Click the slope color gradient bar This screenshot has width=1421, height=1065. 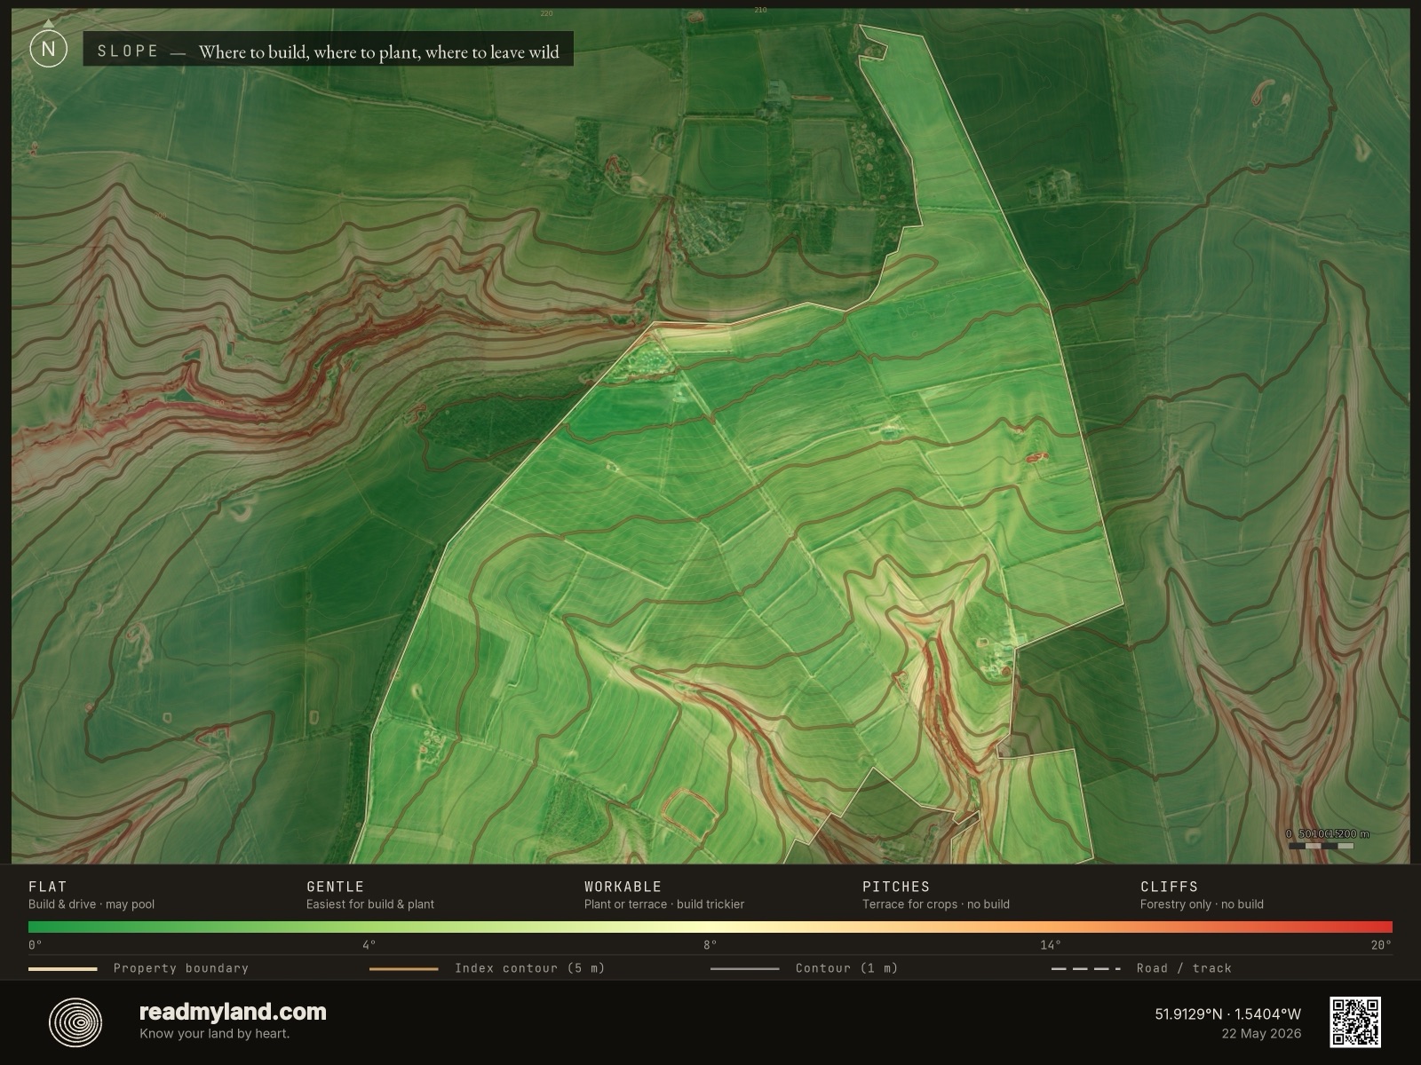pyautogui.click(x=710, y=927)
